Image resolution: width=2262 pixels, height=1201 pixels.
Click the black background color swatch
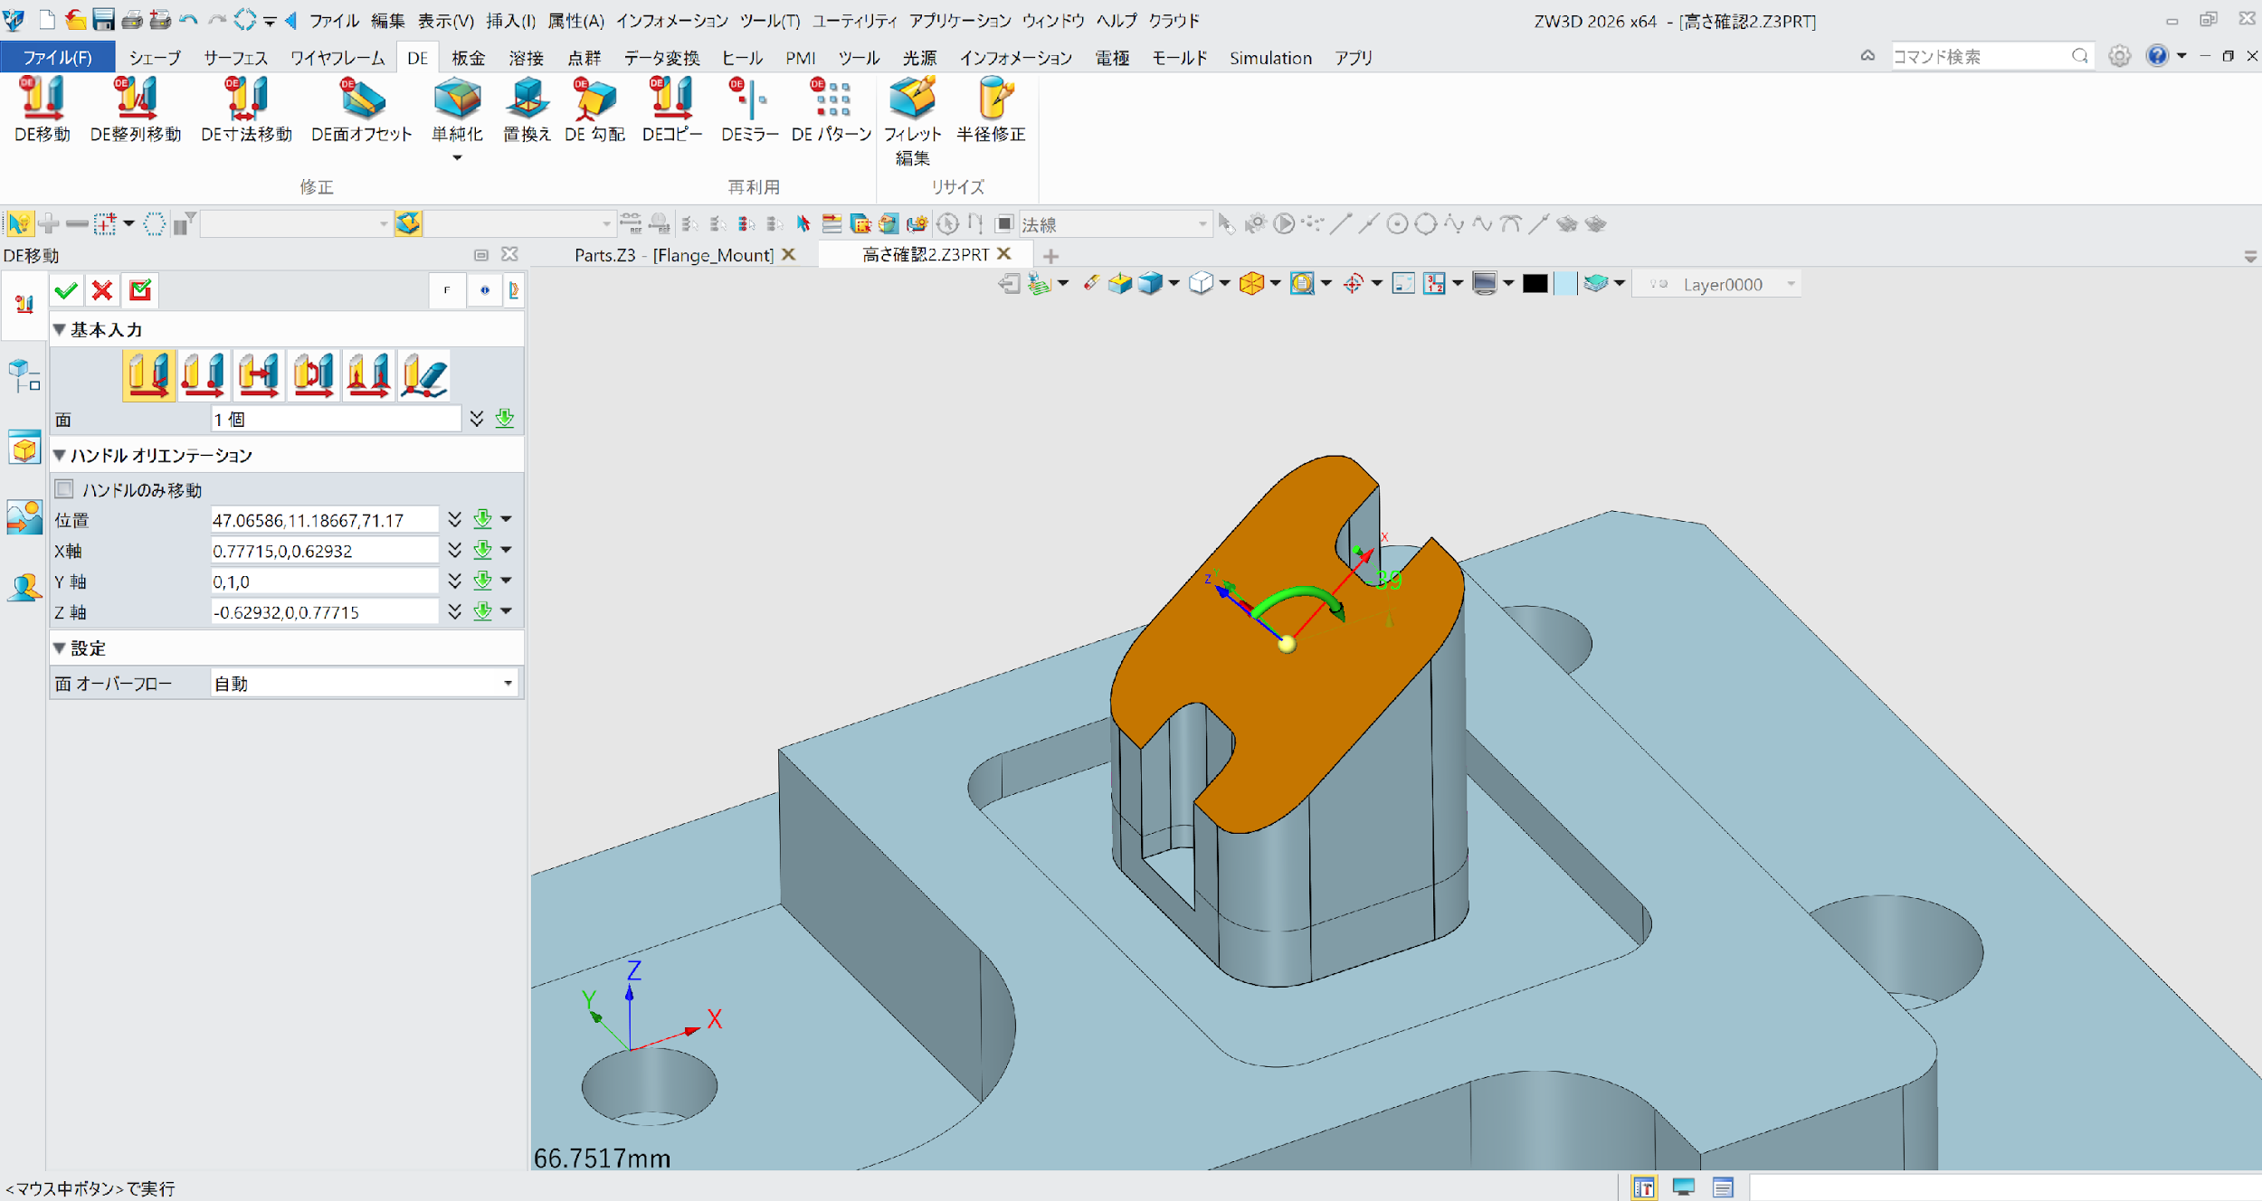click(1535, 283)
